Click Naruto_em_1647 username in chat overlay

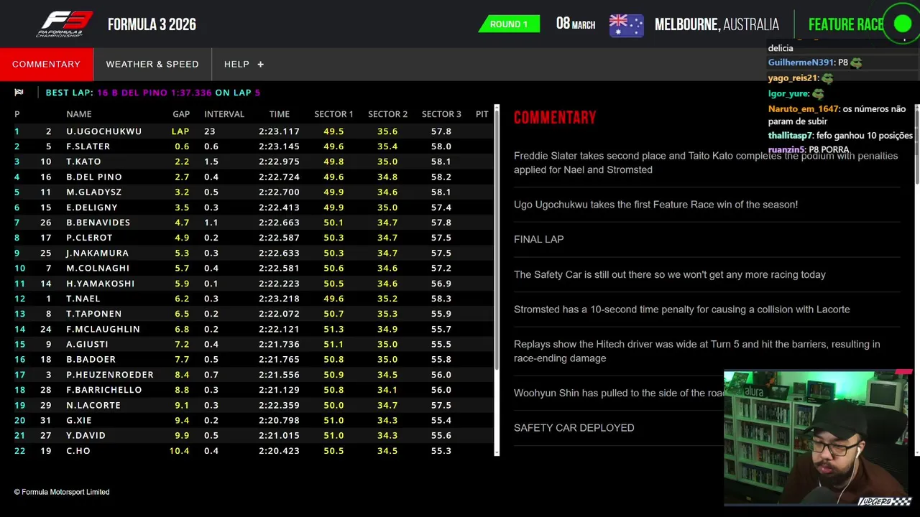(x=804, y=109)
